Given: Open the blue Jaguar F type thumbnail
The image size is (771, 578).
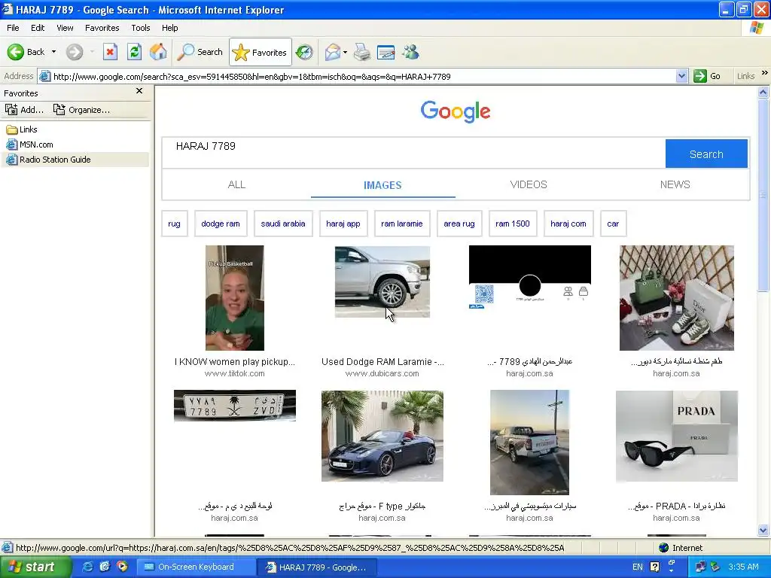Looking at the screenshot, I should coord(382,436).
